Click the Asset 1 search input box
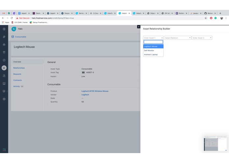The height and width of the screenshot is (163, 229). tap(153, 42)
